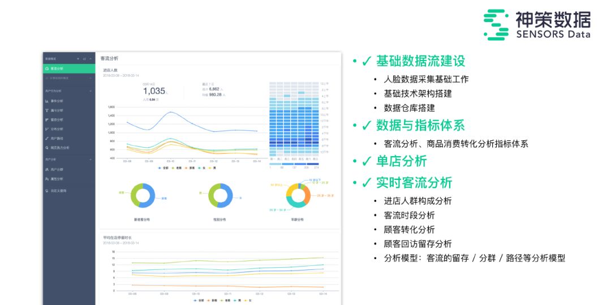Click the 新老客分布 donut caption

coord(142,220)
